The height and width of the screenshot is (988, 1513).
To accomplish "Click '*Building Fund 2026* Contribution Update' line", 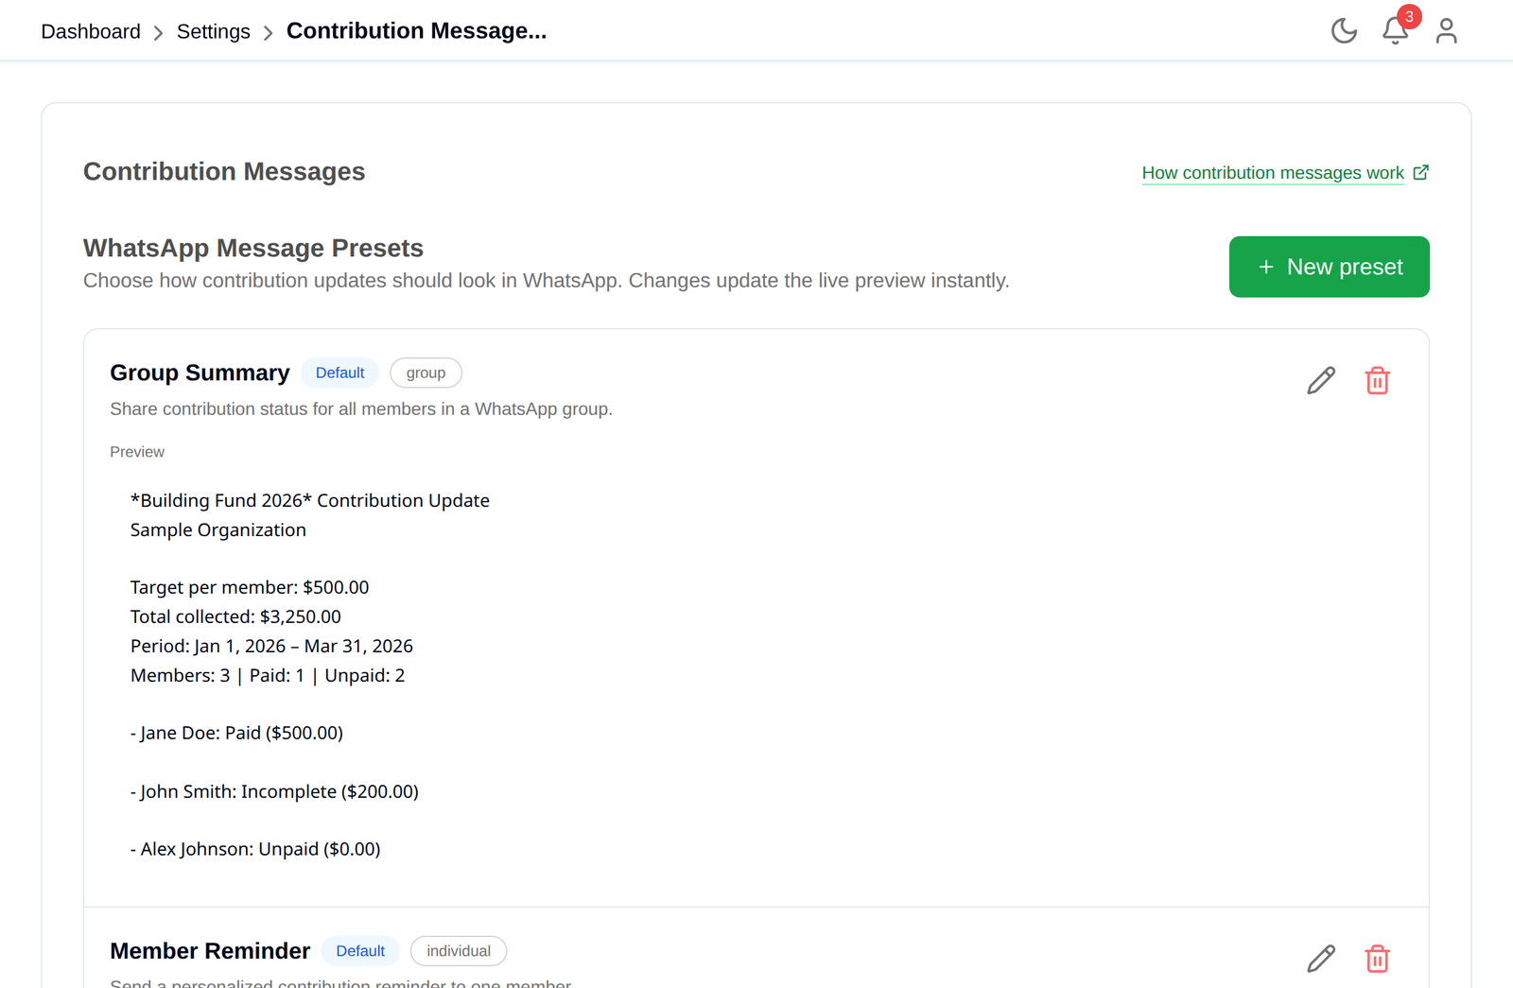I will click(x=310, y=500).
